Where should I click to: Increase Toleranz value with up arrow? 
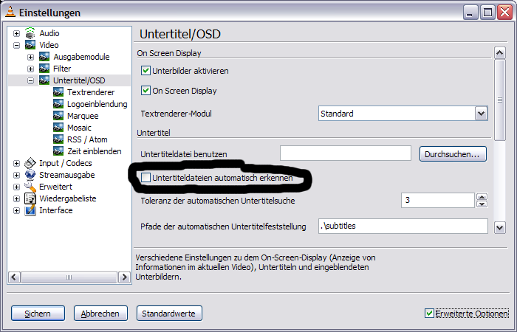pyautogui.click(x=482, y=197)
